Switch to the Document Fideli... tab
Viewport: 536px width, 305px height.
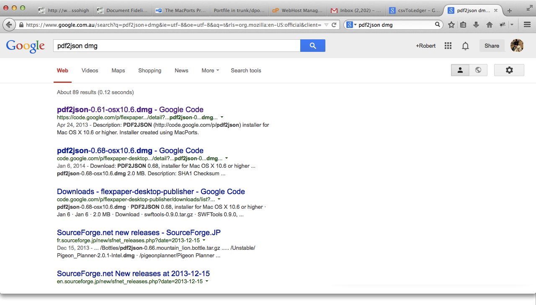tap(122, 10)
